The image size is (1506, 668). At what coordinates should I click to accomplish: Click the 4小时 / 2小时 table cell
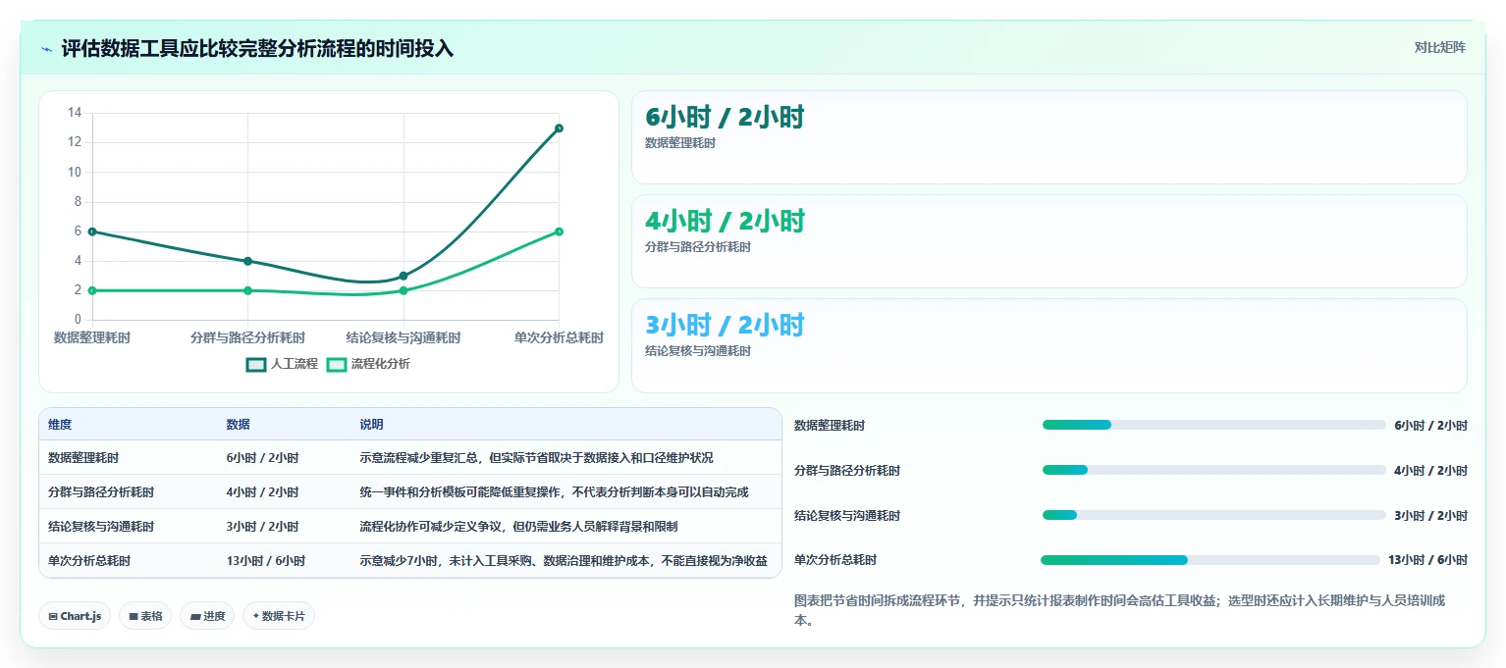(262, 492)
